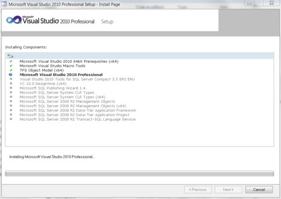Click green checkmark beside TFS Object Model
281x199 pixels.
pyautogui.click(x=11, y=70)
